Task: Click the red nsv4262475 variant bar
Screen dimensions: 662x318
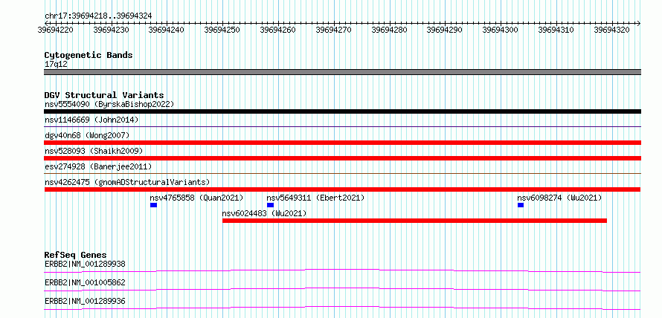Action: tap(342, 189)
